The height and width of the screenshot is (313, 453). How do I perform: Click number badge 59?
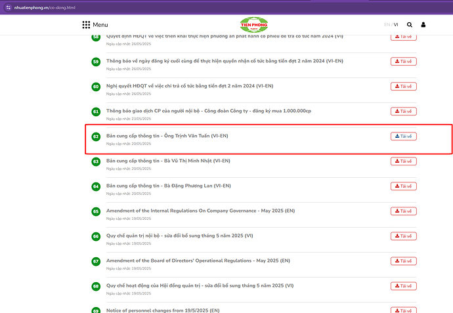click(96, 62)
